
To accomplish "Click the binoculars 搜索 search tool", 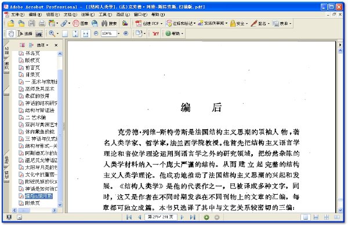I will (x=109, y=23).
